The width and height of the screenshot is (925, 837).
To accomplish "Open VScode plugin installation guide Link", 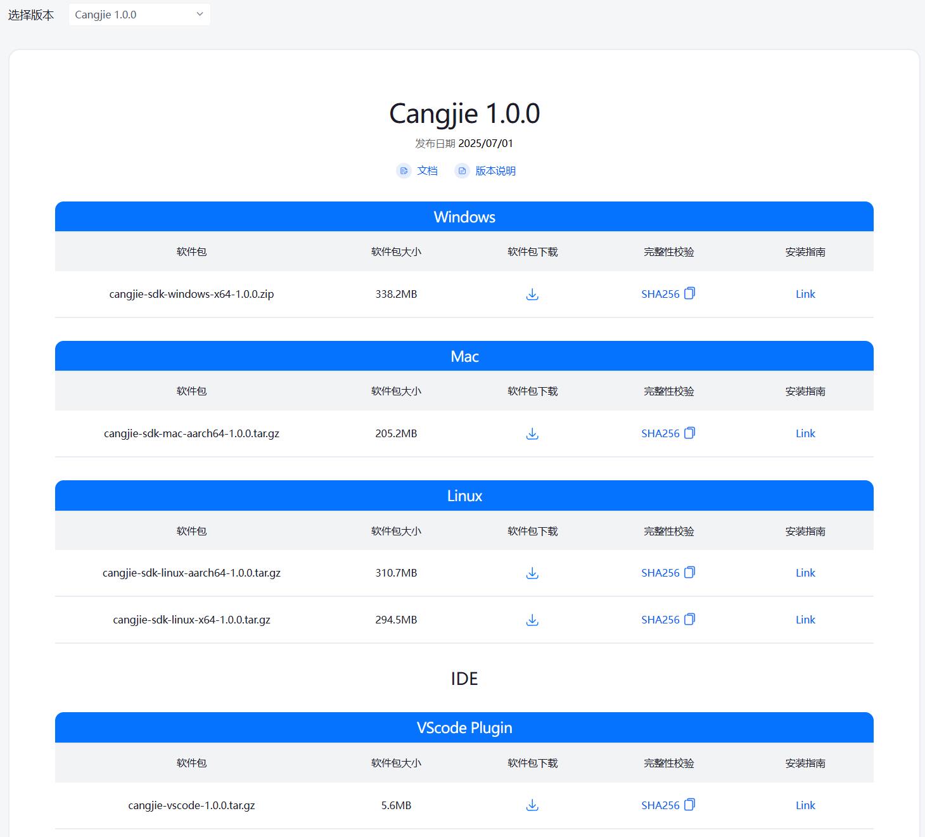I will coord(805,805).
